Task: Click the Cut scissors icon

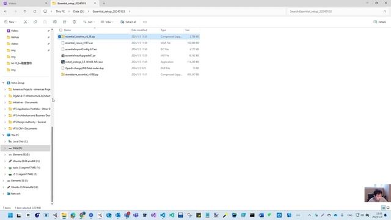Action: 25,22
